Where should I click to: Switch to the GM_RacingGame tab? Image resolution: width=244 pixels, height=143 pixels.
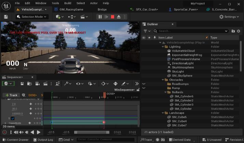(x=69, y=10)
